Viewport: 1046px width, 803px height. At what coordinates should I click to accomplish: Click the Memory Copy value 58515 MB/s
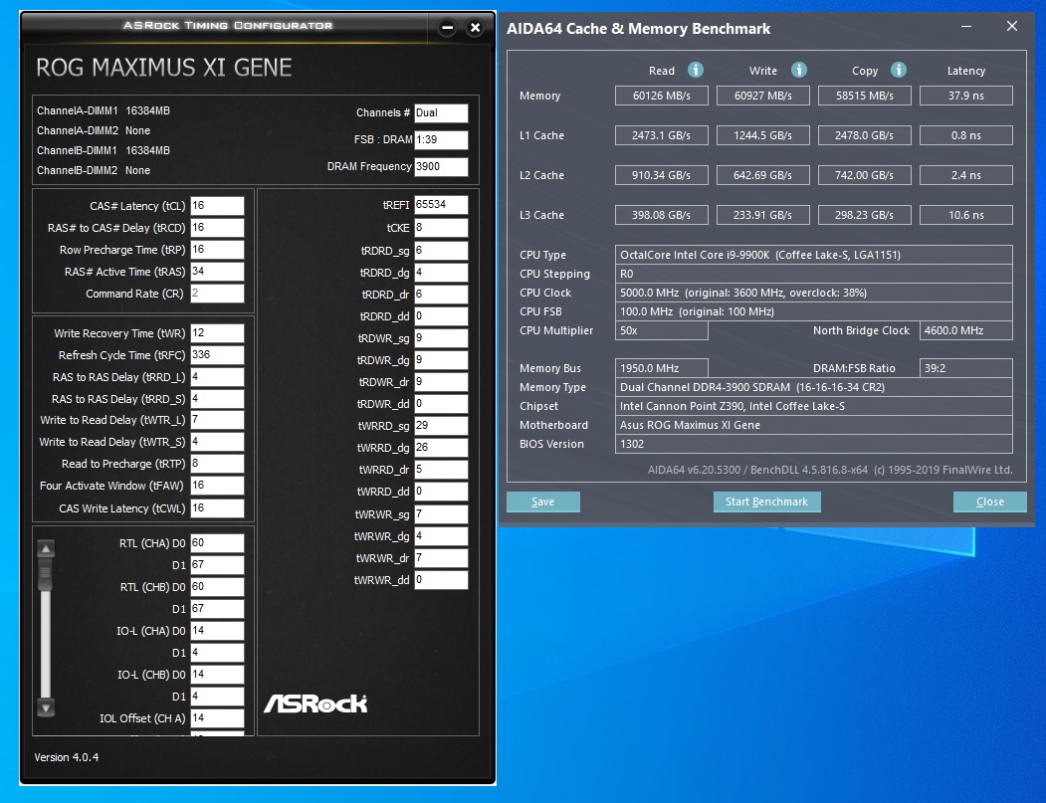865,96
